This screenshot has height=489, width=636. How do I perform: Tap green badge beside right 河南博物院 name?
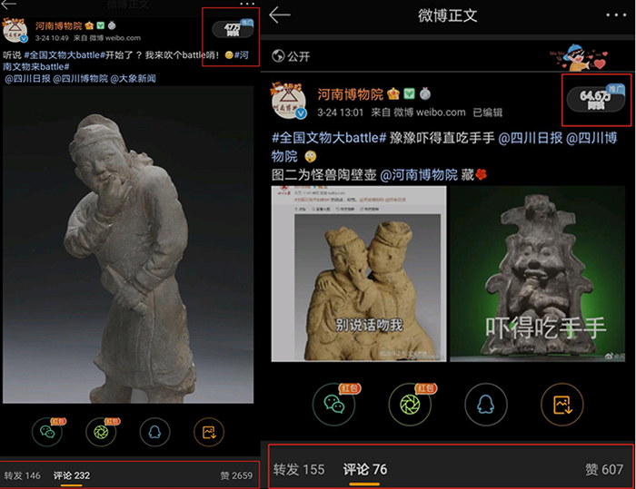(409, 94)
